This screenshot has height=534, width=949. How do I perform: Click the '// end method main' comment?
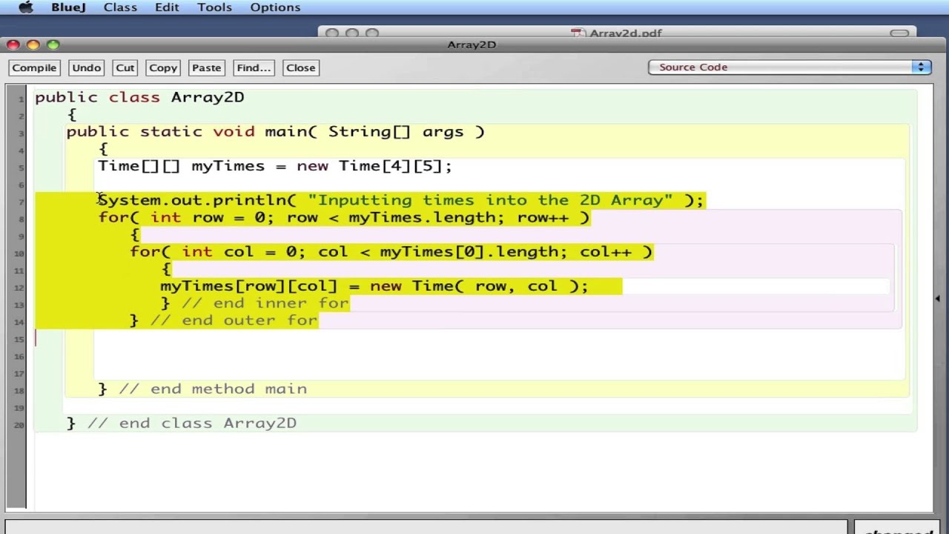(x=213, y=389)
